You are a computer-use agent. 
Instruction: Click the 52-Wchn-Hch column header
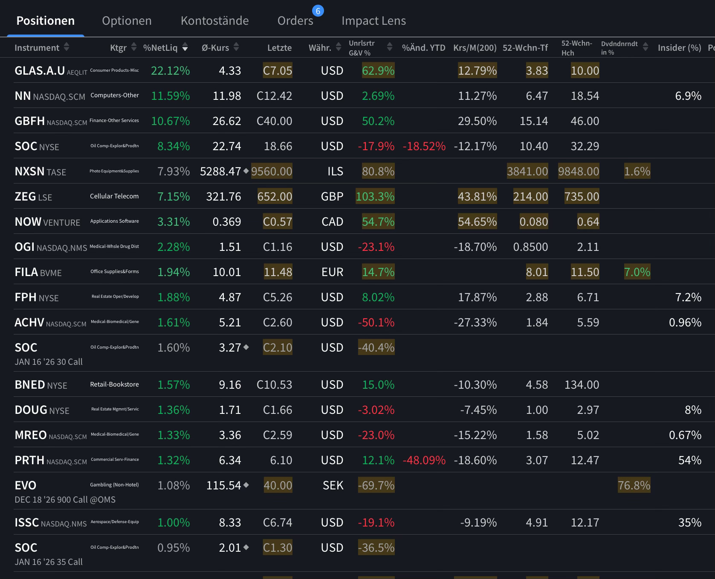(x=576, y=48)
